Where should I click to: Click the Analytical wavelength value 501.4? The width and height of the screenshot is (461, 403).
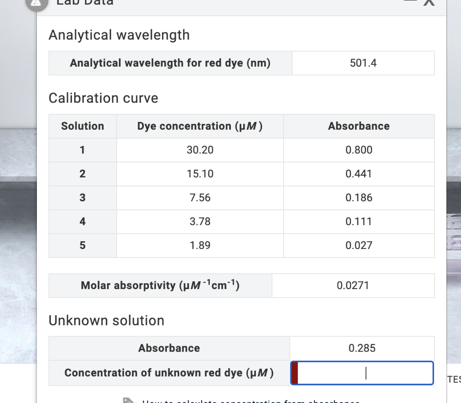tap(363, 63)
